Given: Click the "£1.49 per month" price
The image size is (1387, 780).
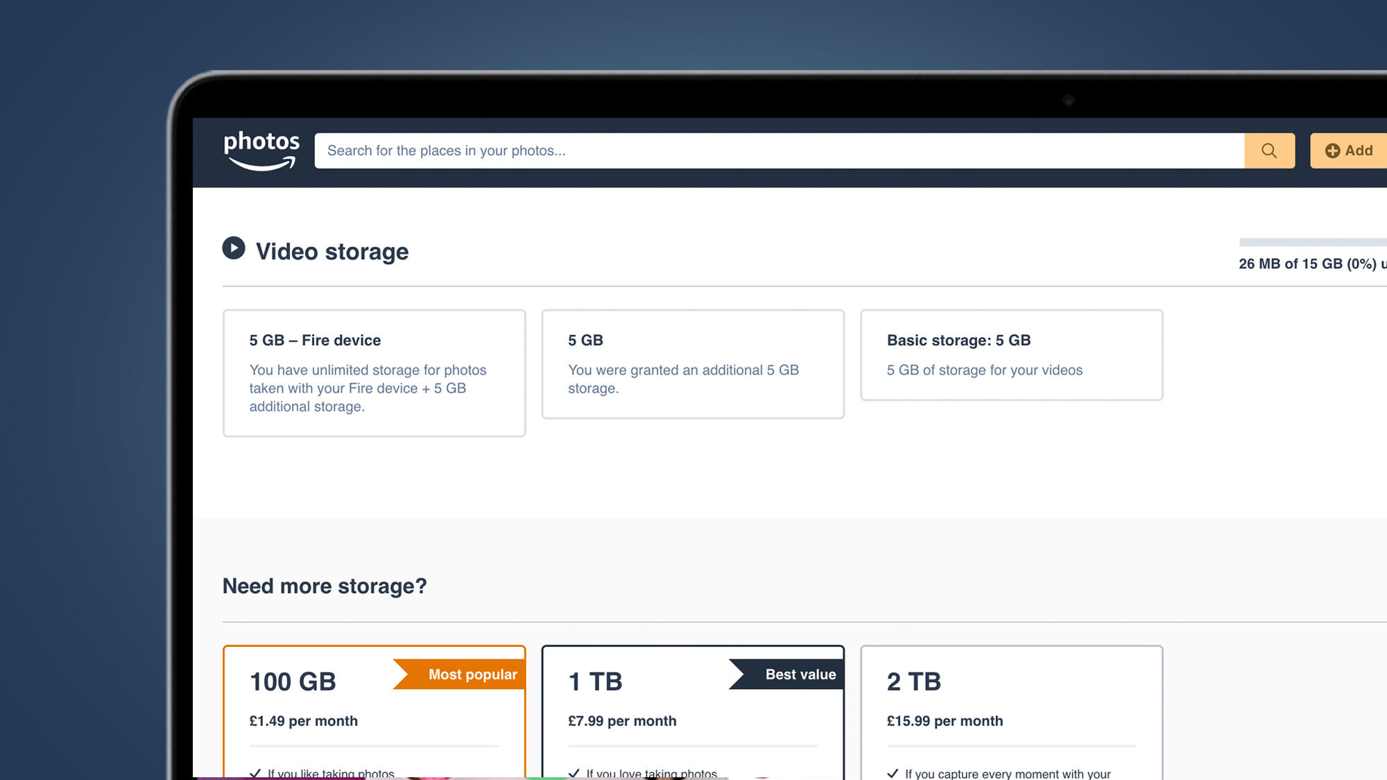Looking at the screenshot, I should pos(304,721).
